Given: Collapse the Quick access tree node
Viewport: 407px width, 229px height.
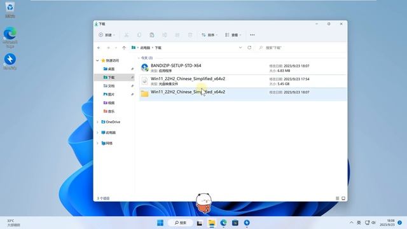Looking at the screenshot, I should 97,60.
